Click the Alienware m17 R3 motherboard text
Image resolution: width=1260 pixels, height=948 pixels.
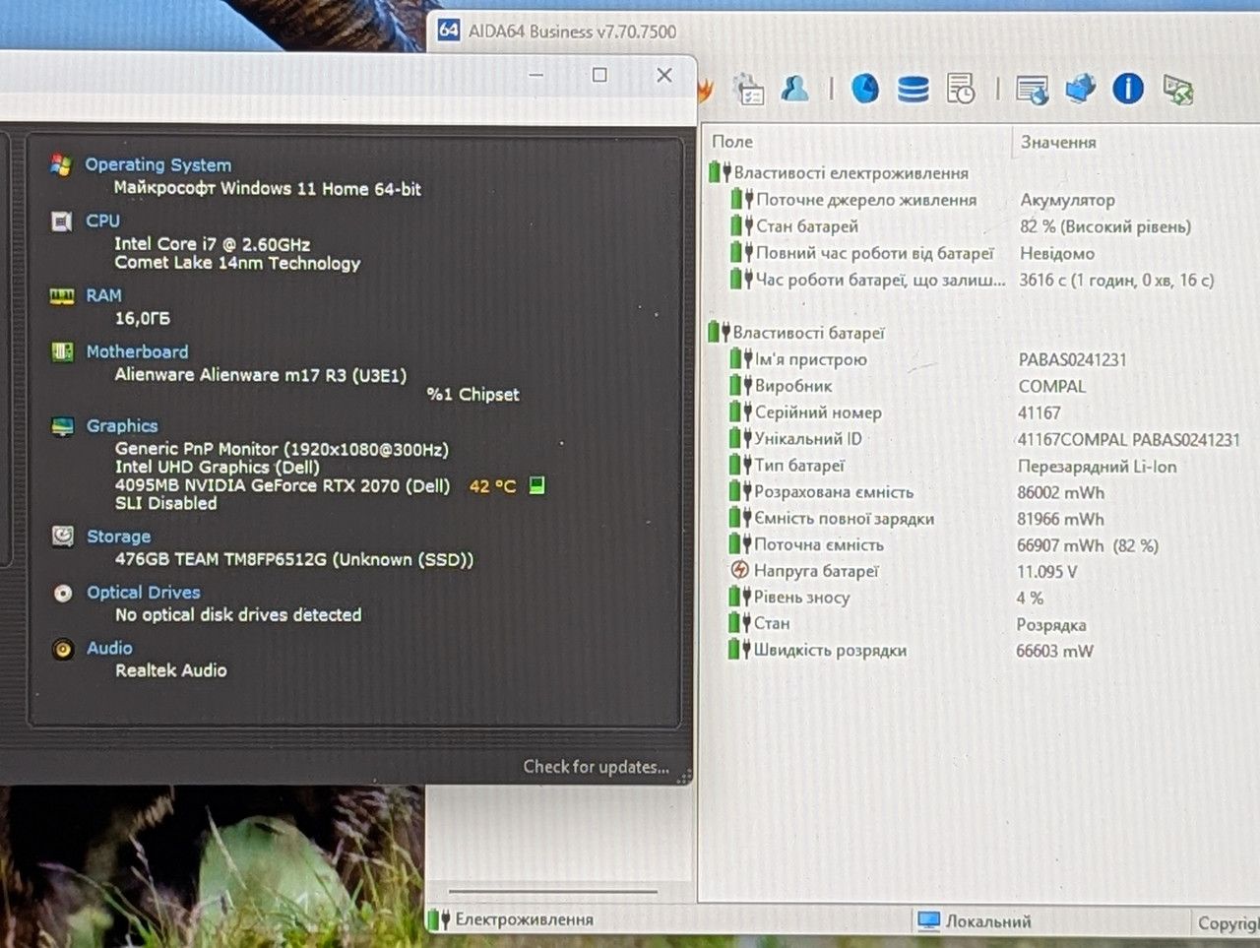(x=260, y=375)
